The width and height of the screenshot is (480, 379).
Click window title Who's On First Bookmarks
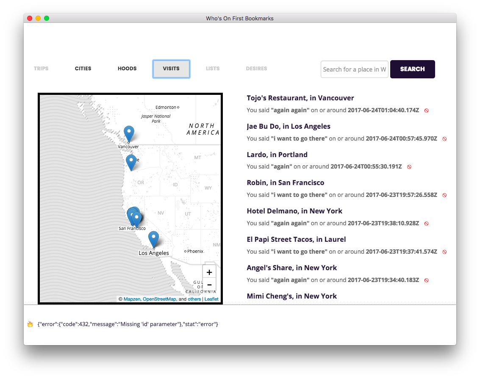pos(240,18)
